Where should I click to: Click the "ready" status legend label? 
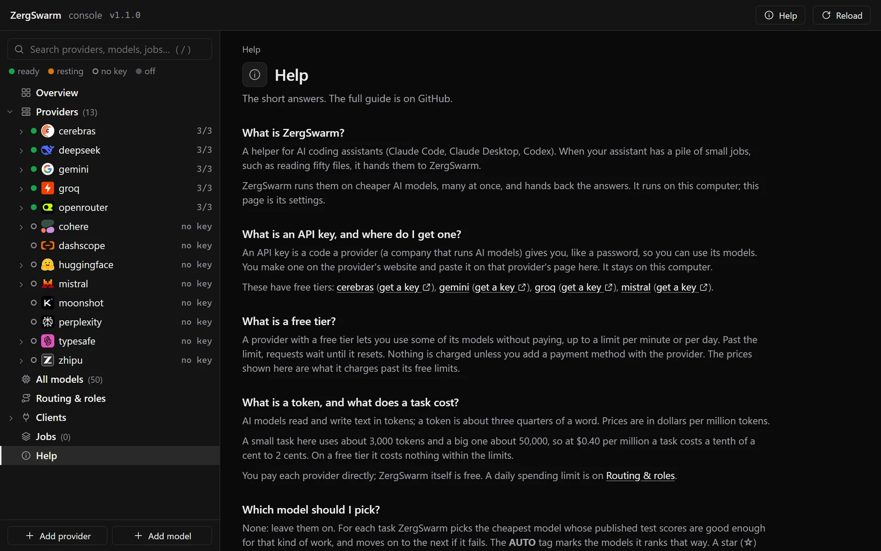point(28,71)
